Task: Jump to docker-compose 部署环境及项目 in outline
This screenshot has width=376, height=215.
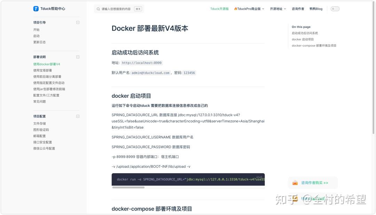Action: point(314,46)
